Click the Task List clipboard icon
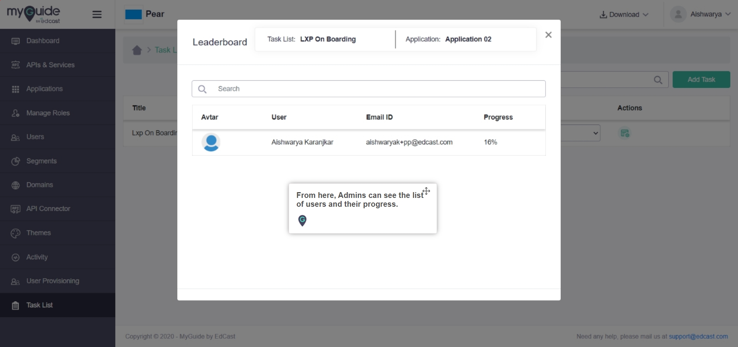This screenshot has height=347, width=738. (15, 305)
